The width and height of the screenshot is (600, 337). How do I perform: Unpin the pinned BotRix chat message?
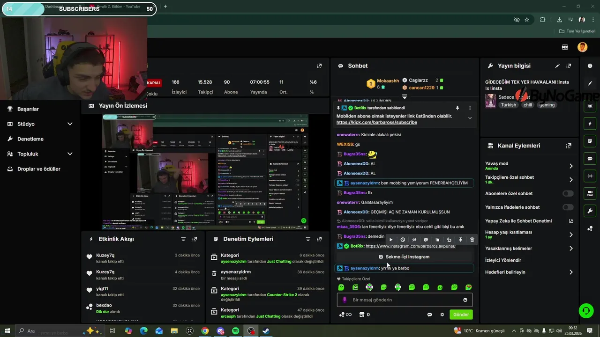point(457,108)
